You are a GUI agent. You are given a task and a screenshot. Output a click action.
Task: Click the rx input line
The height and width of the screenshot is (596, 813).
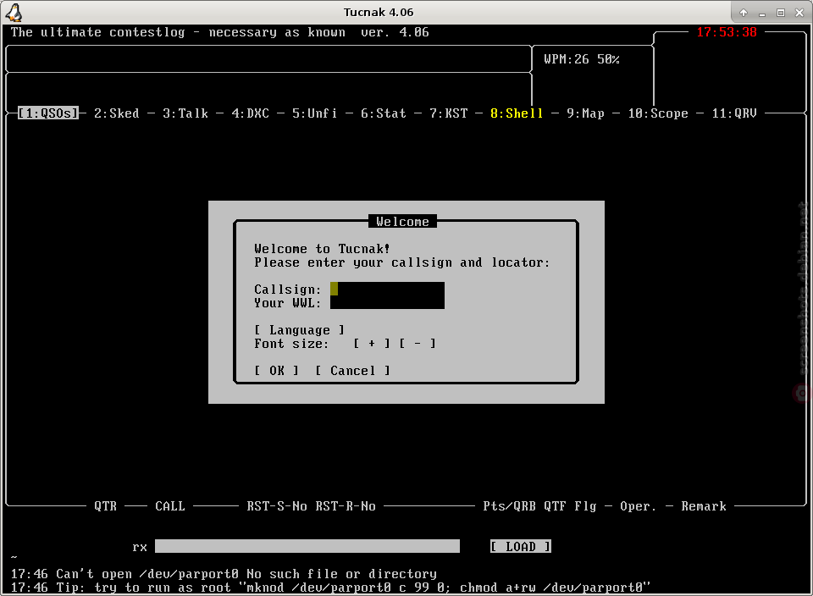tap(307, 546)
